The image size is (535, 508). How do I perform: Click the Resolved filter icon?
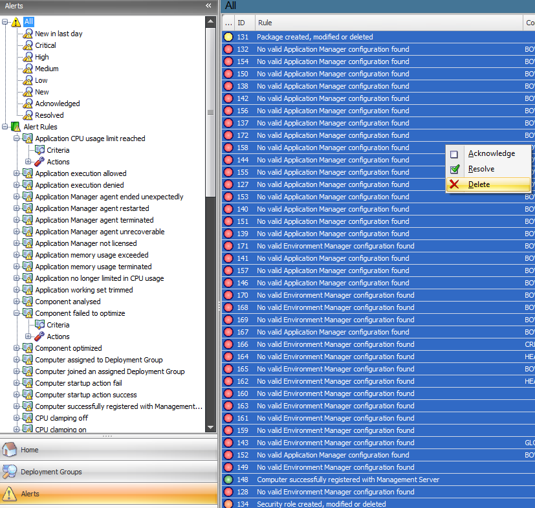click(28, 115)
